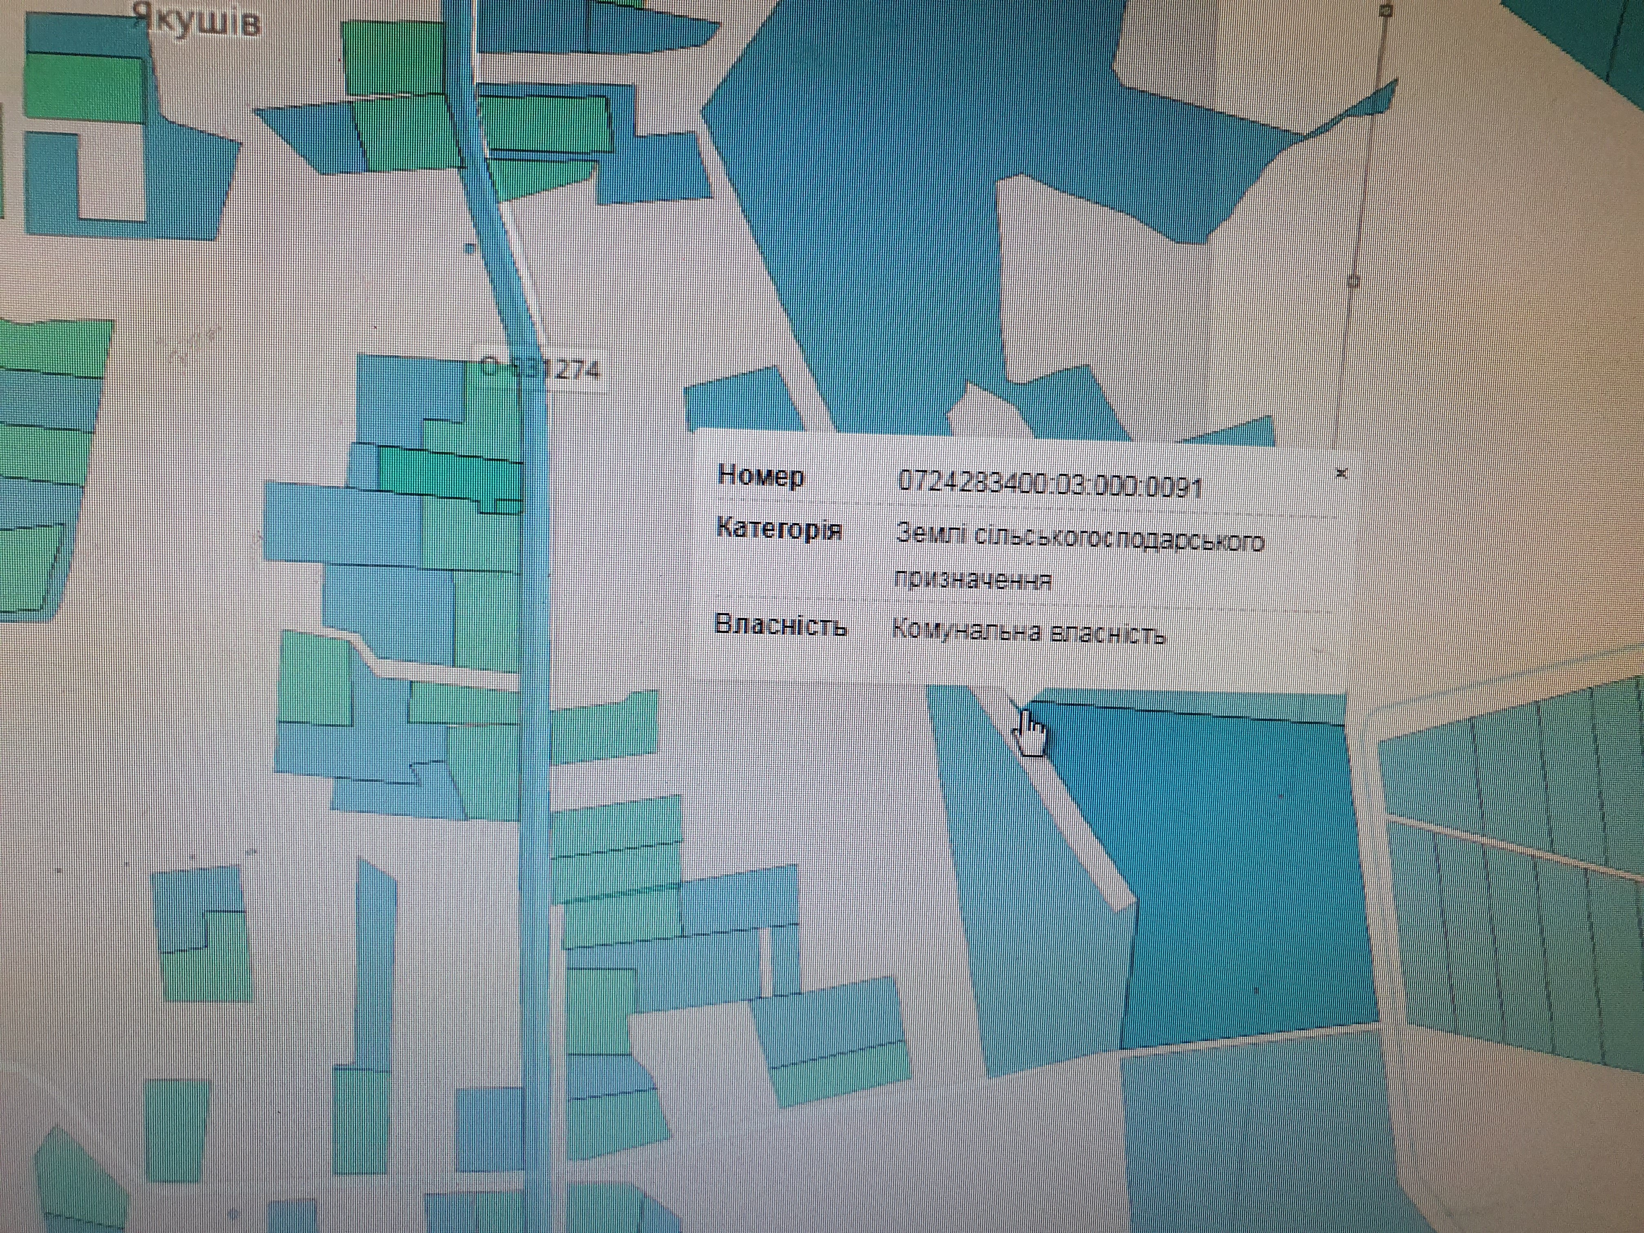Close the parcel info popup
This screenshot has width=1644, height=1233.
1341,473
